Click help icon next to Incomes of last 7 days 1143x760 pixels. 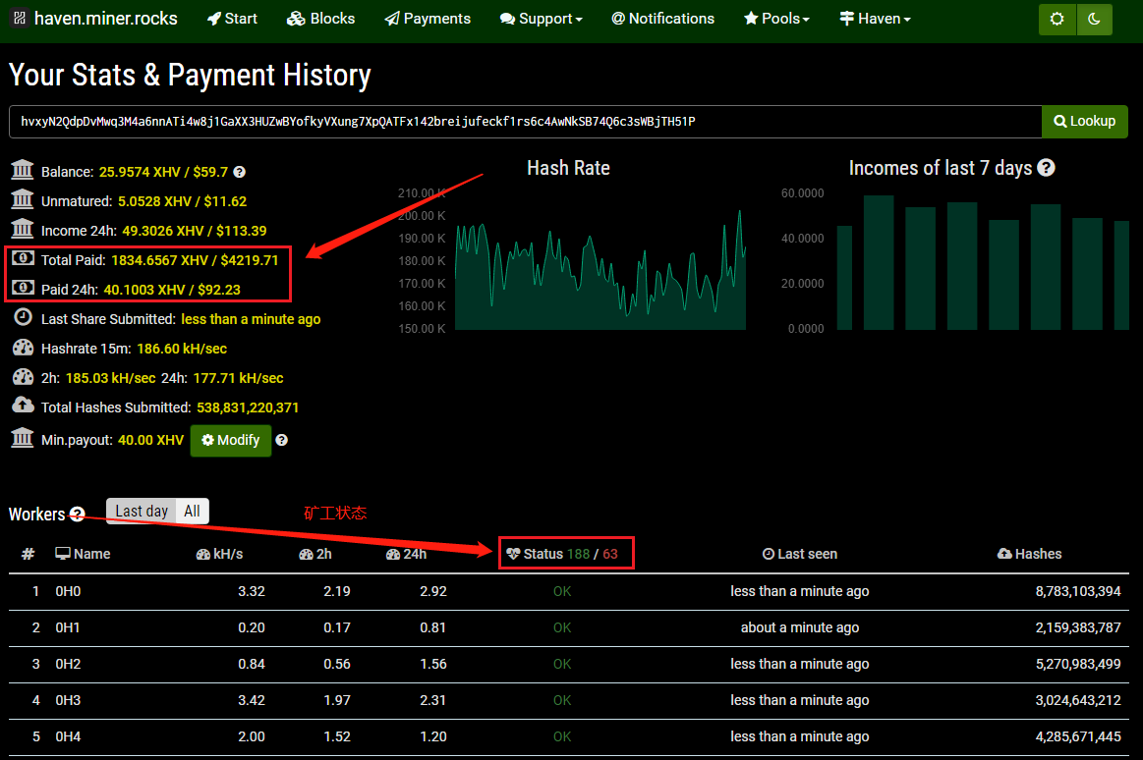[1046, 168]
